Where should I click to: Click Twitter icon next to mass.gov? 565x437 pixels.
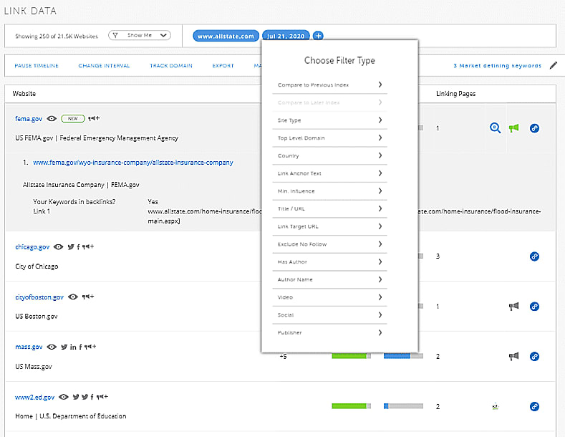coord(64,347)
